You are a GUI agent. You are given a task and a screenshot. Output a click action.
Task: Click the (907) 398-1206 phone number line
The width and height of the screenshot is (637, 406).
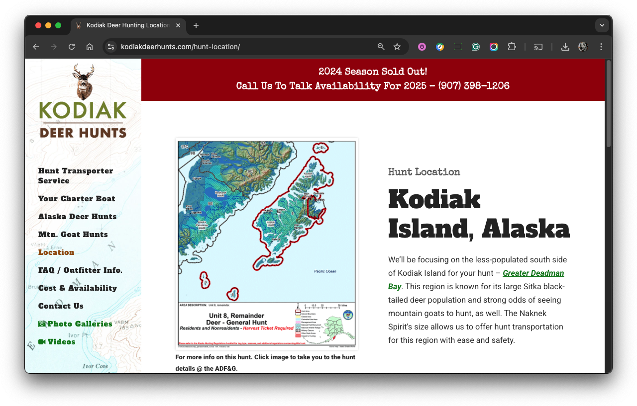[373, 86]
